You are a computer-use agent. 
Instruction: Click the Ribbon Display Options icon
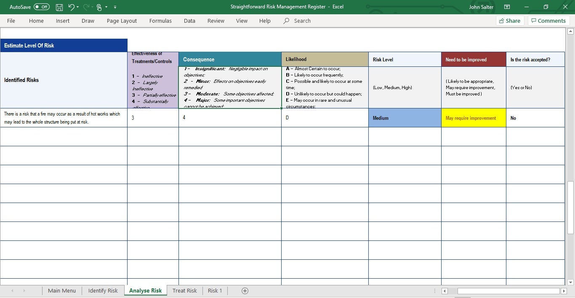(507, 7)
